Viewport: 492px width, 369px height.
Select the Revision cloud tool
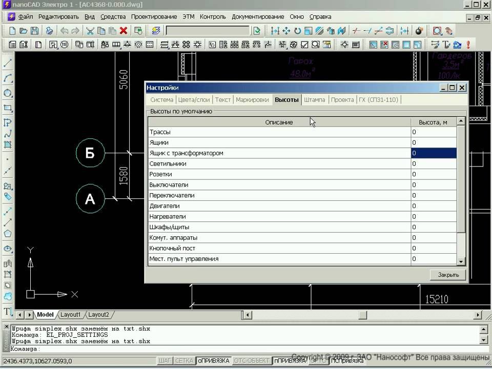(8, 296)
